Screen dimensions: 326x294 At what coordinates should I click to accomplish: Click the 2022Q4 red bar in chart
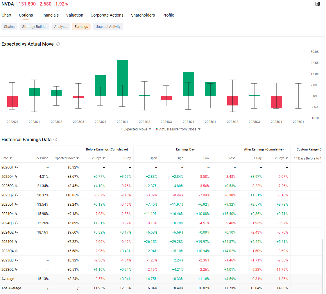(x=12, y=101)
